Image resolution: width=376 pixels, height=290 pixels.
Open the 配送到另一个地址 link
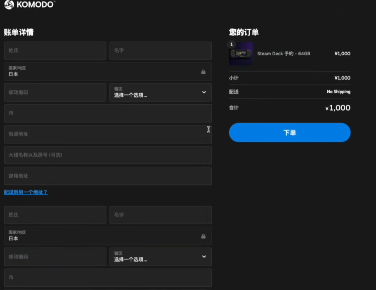[x=26, y=192]
